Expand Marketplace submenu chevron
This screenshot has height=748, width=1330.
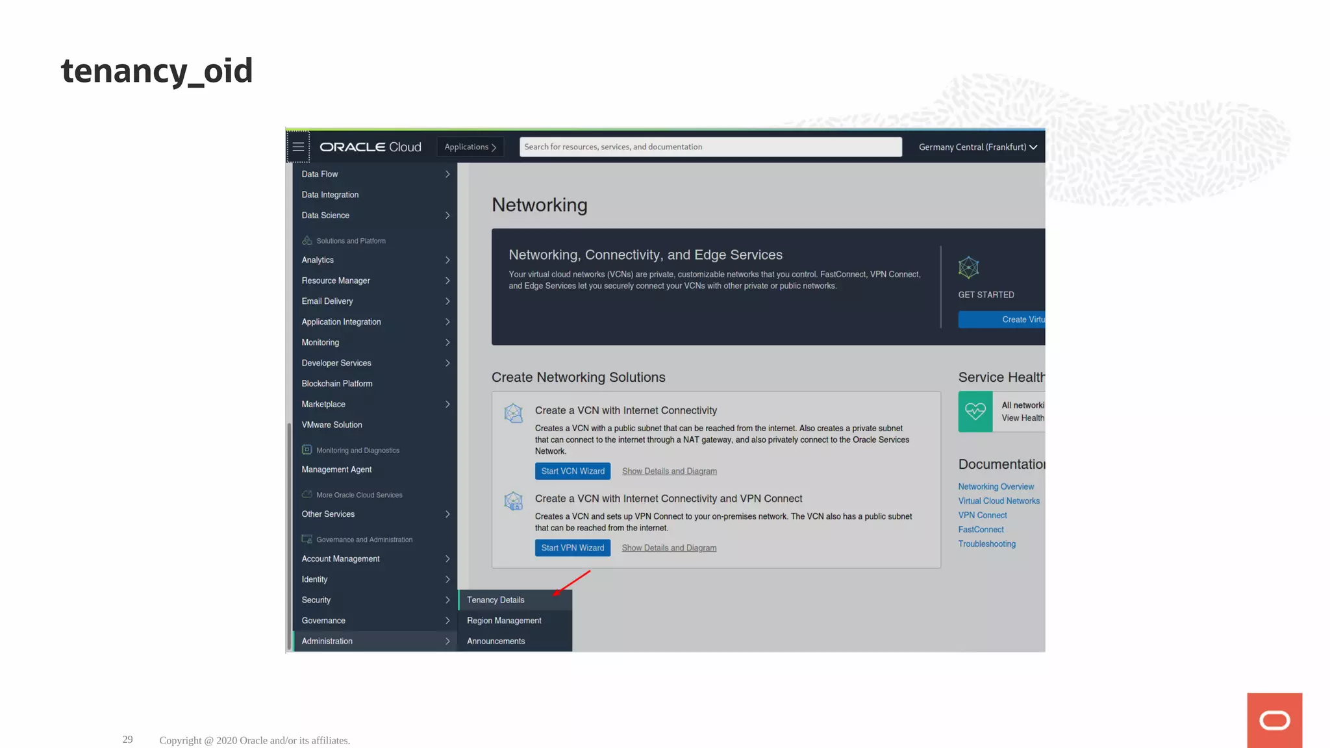click(x=447, y=405)
